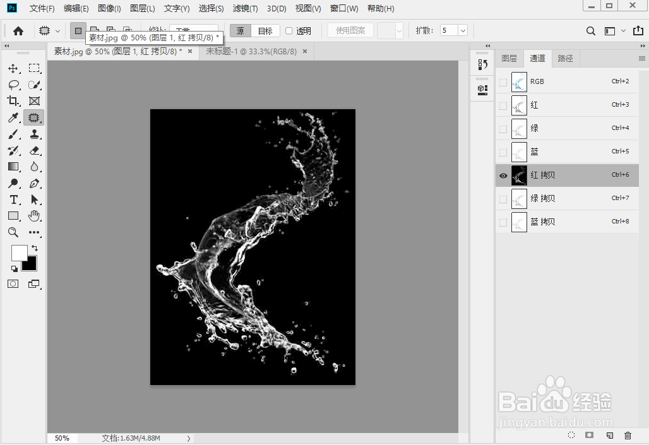This screenshot has width=649, height=445.
Task: Select the Blur tool
Action: (34, 167)
